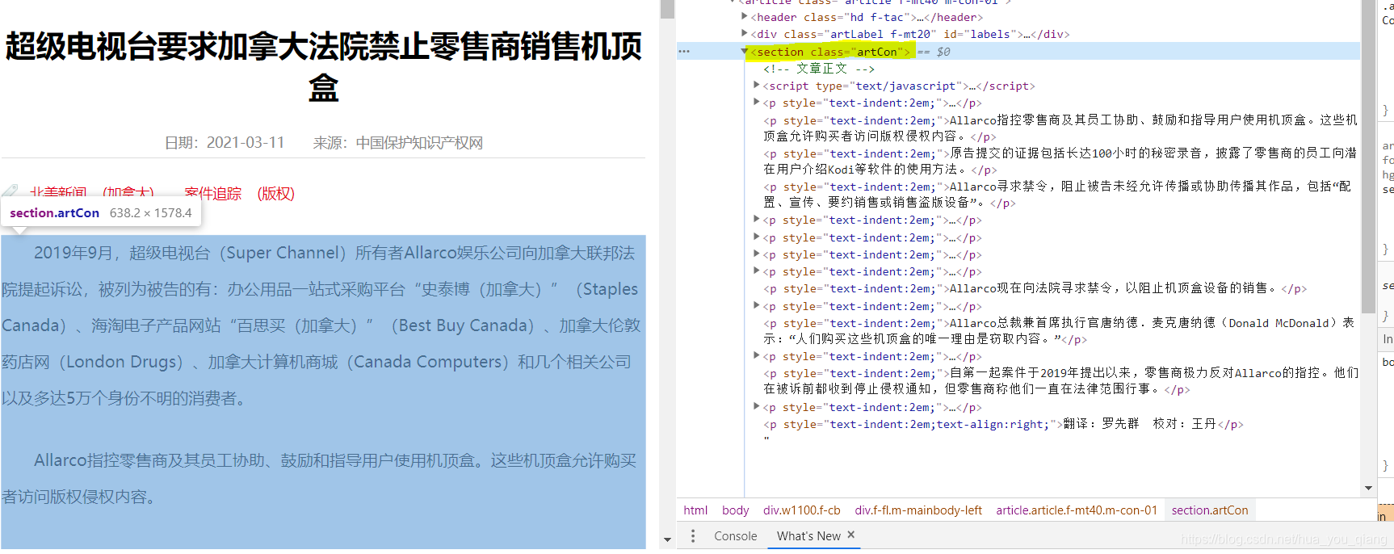The image size is (1394, 554).
Task: Click the page paragraph starting Allarco指控零售商
Action: (x=322, y=478)
